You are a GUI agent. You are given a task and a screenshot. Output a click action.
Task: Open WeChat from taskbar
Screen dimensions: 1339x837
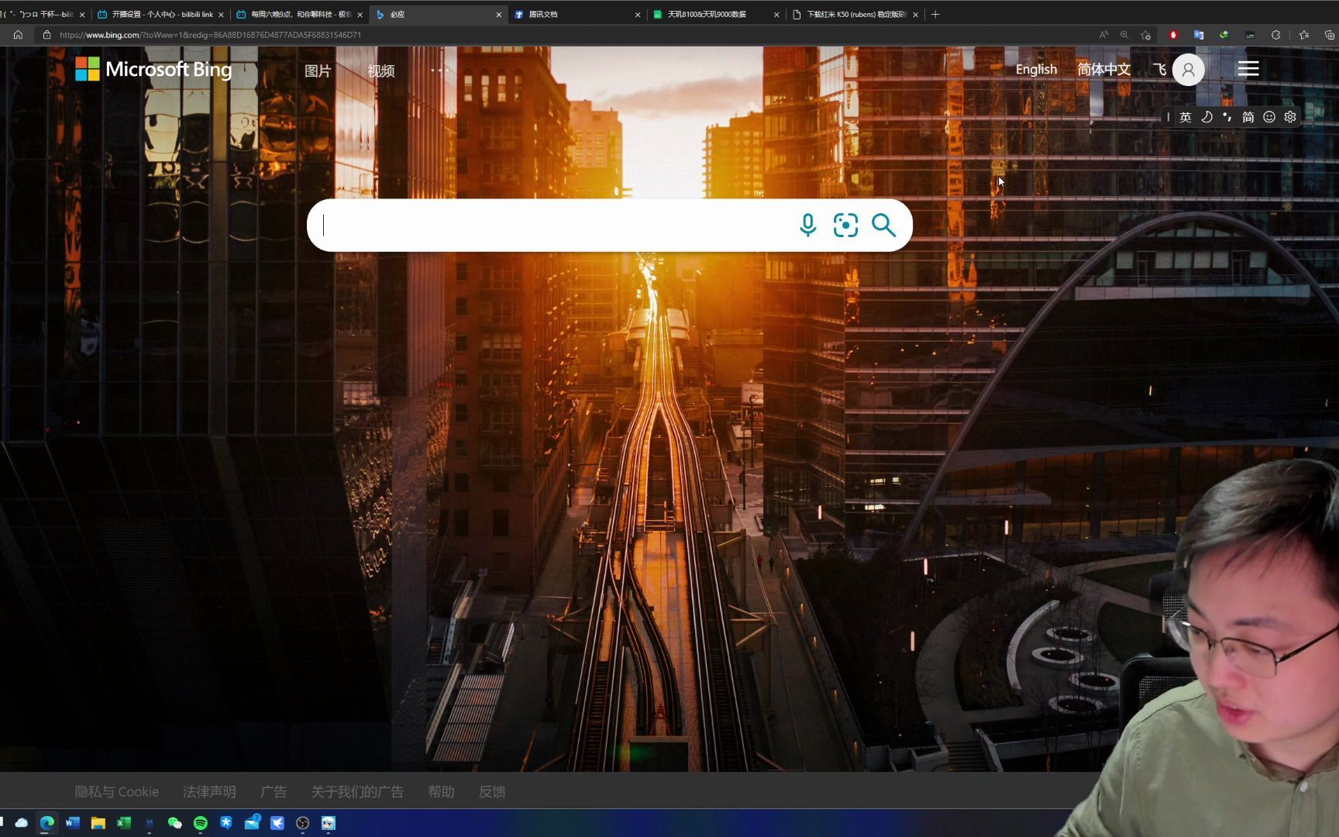(175, 822)
